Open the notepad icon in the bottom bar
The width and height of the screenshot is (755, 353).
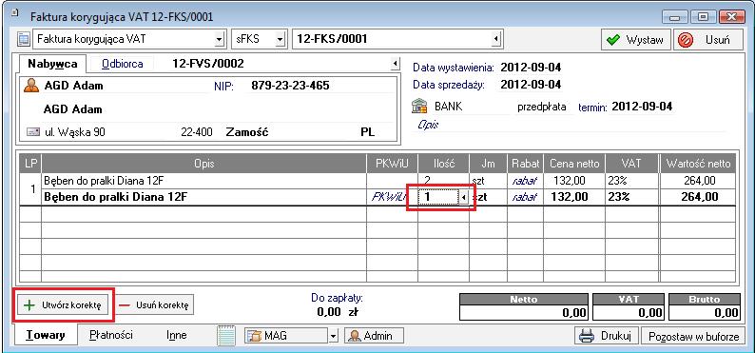click(225, 335)
